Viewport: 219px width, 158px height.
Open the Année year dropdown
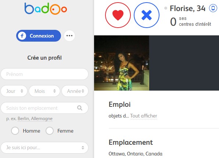75,91
